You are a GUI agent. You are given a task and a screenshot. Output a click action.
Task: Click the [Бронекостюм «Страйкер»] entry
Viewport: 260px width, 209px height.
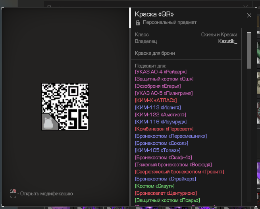click(165, 179)
